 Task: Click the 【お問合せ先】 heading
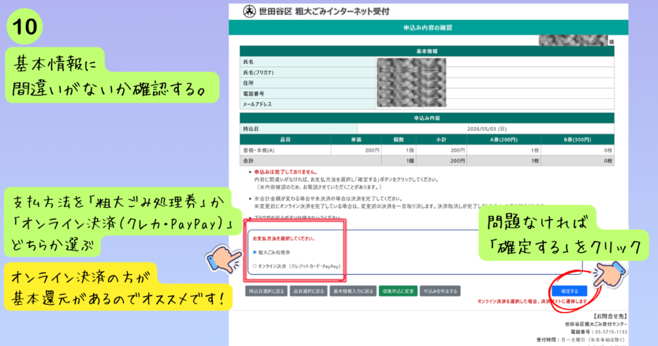(609, 316)
